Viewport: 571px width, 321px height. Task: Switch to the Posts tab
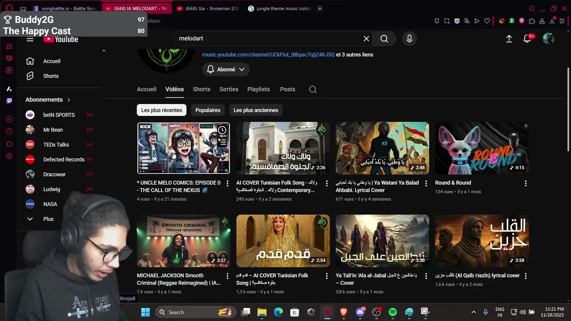pos(287,89)
